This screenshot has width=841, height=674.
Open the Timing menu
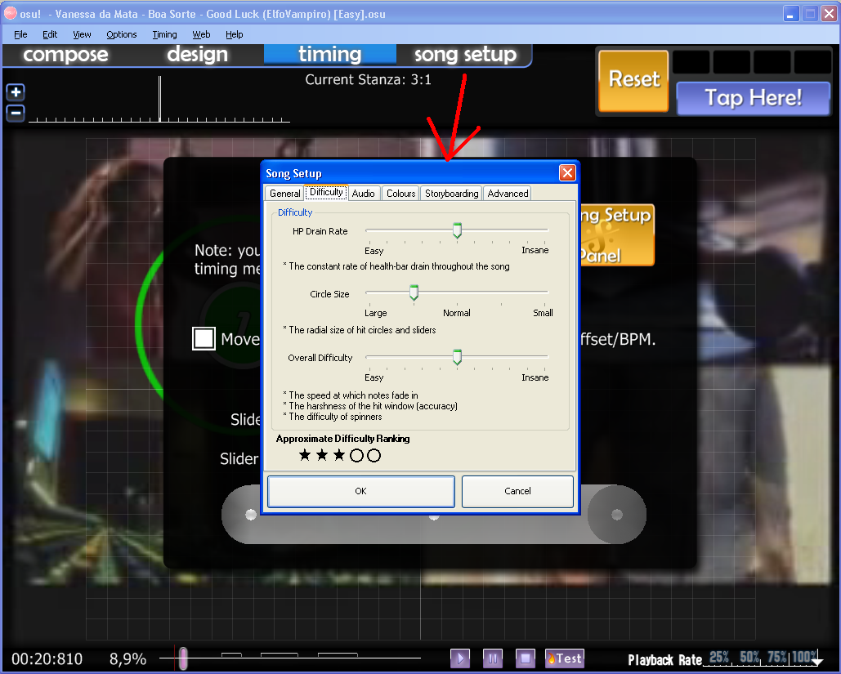(x=164, y=34)
